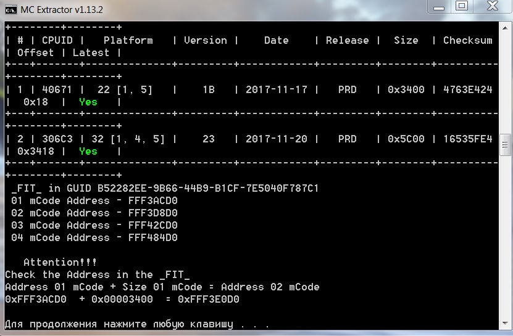The height and width of the screenshot is (336, 513).
Task: Click the MC Extractor v1.13.2 title
Action: 62,10
